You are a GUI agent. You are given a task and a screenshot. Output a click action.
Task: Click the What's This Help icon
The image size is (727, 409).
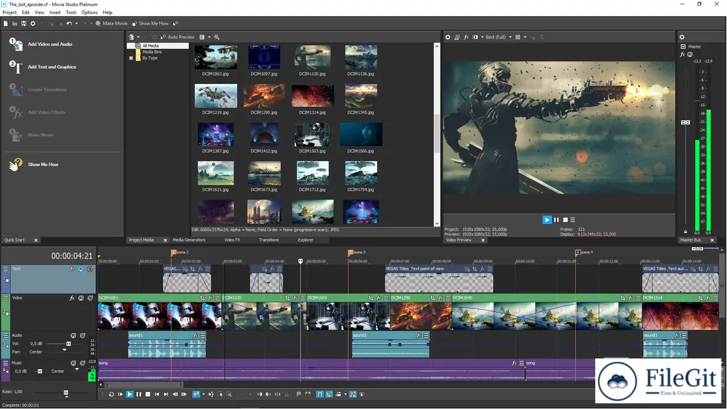tap(176, 23)
